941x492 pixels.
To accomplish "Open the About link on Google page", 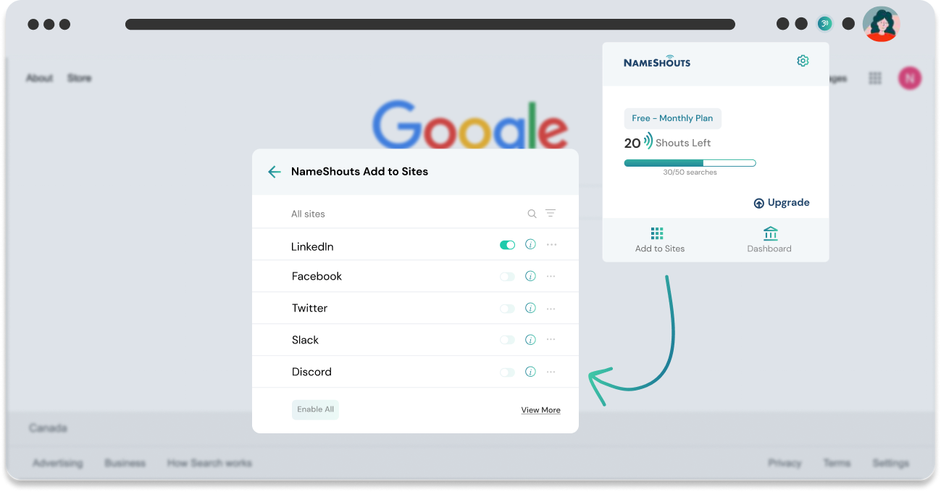I will [39, 78].
